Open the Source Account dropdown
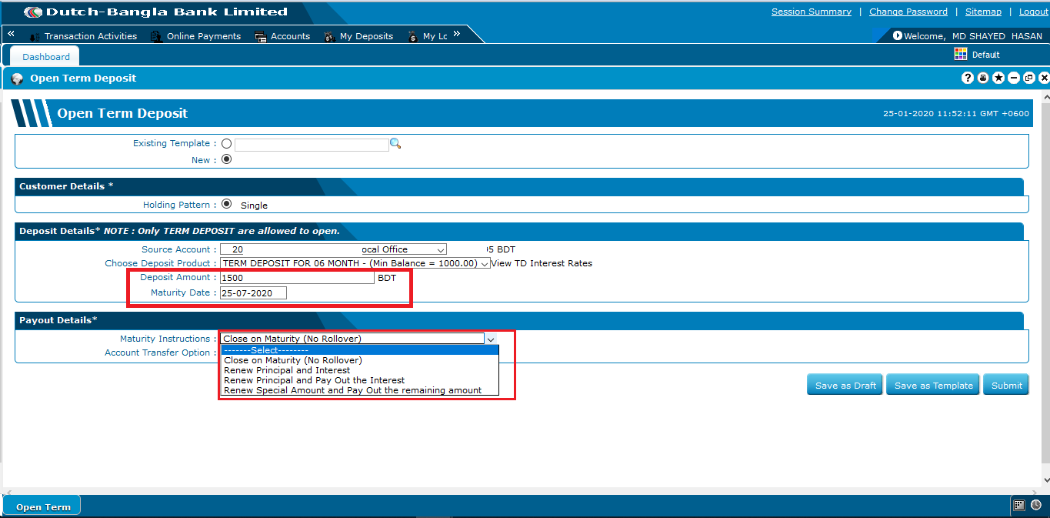The height and width of the screenshot is (518, 1050). point(333,249)
